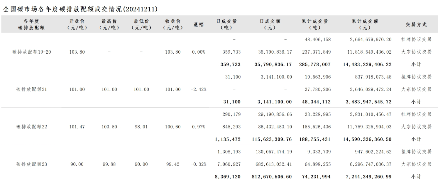Click the 交易方式 column header
The height and width of the screenshot is (184, 440).
pos(416,25)
